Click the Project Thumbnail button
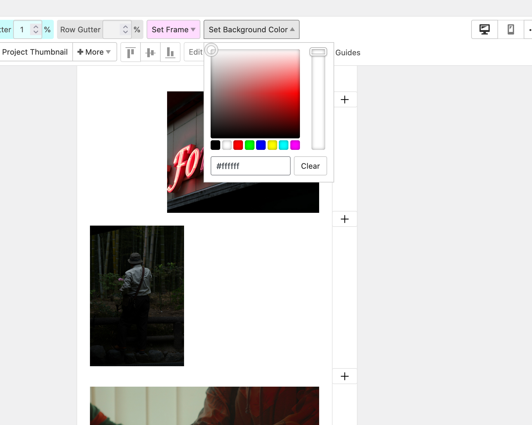The height and width of the screenshot is (425, 532). tap(35, 52)
